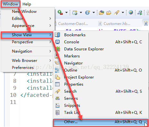The width and height of the screenshot is (149, 127).
Task: Show the Data Source Explorer view
Action: click(x=101, y=49)
